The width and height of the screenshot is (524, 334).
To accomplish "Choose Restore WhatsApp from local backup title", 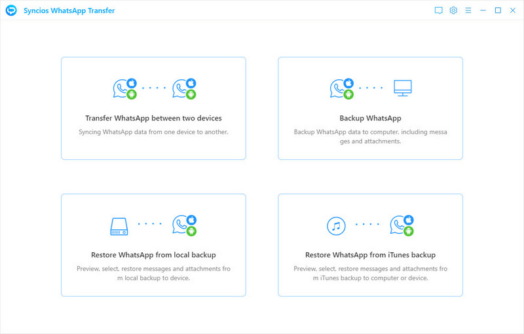I will (x=153, y=255).
